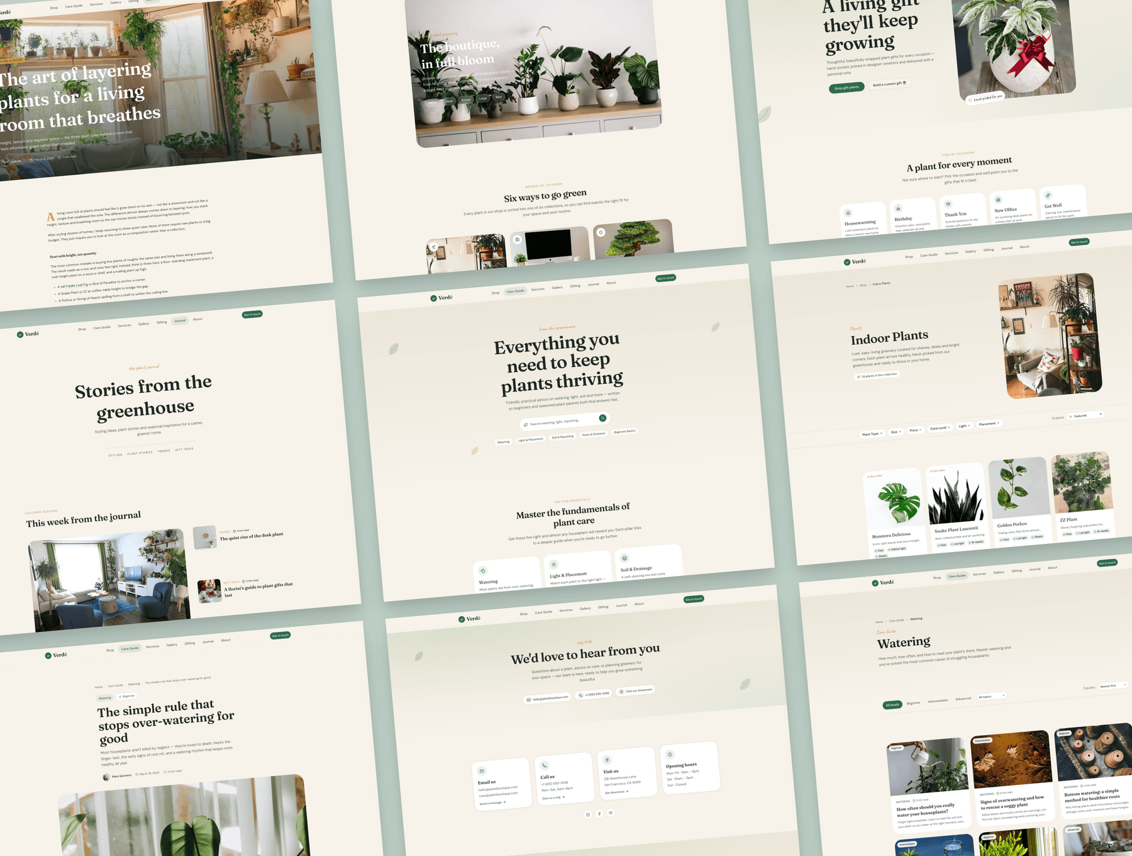1132x856 pixels.
Task: Click the Verdé logo on the Indoor Plants page
Action: pos(855,261)
